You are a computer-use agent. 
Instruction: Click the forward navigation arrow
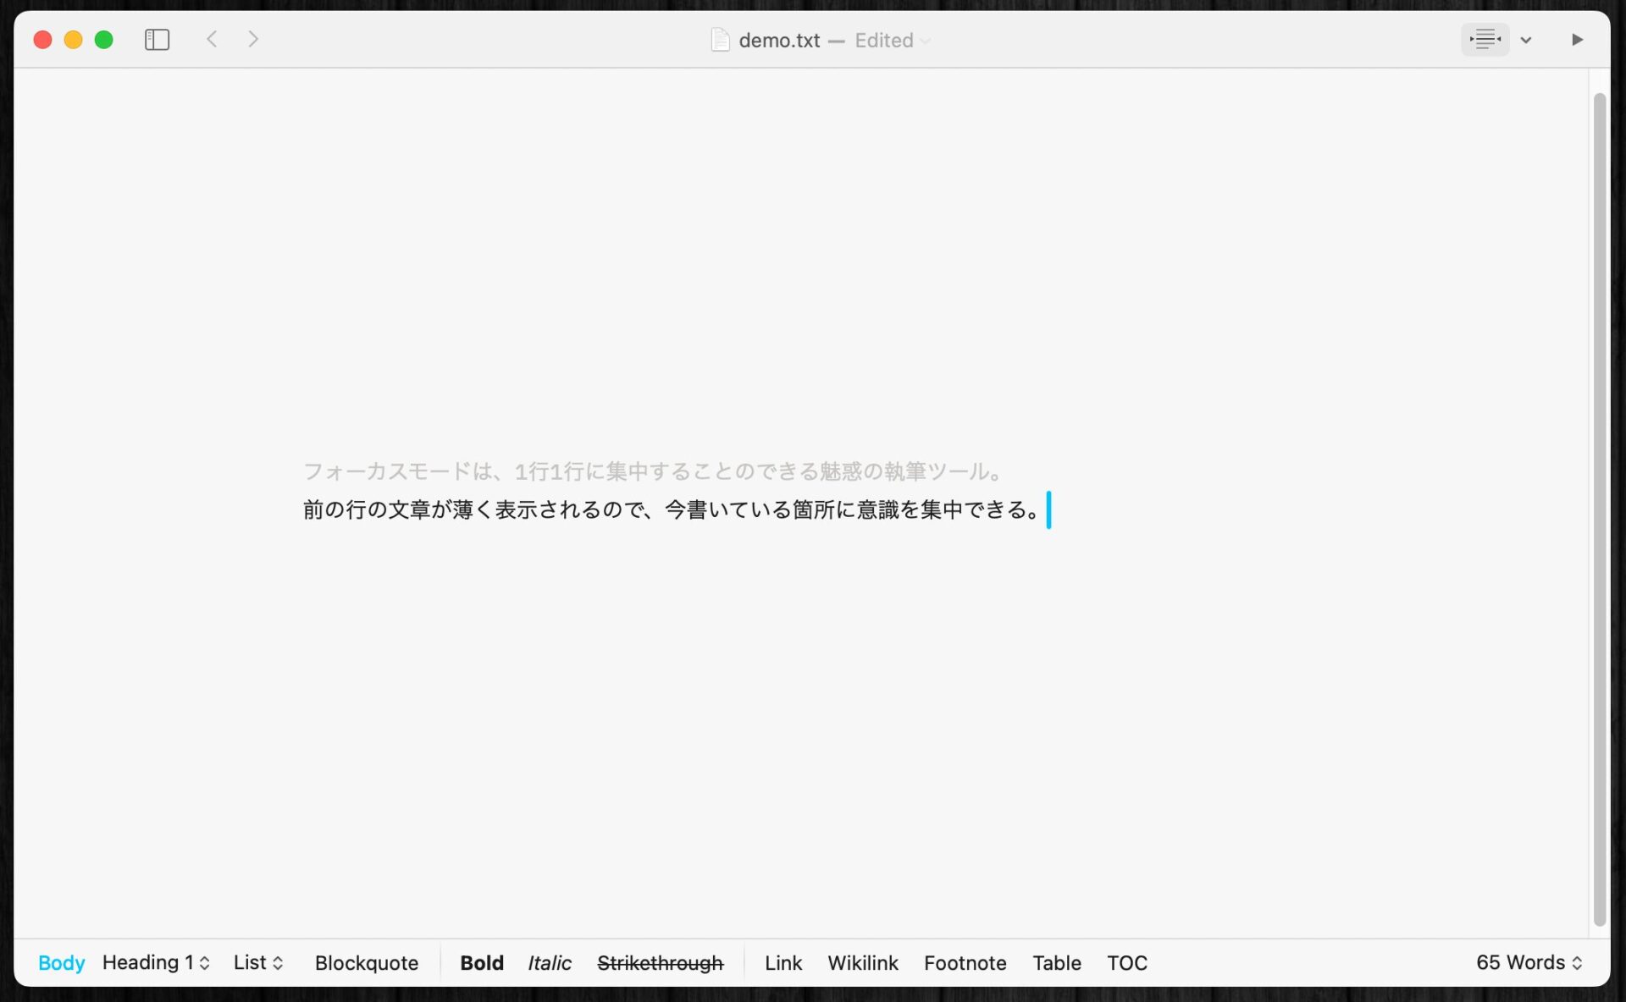pyautogui.click(x=252, y=39)
